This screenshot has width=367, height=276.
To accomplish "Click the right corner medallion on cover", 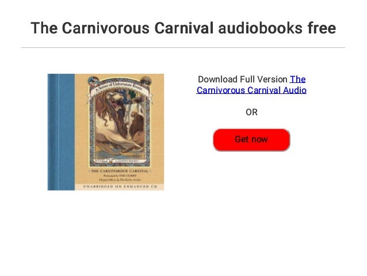I will pos(146,81).
